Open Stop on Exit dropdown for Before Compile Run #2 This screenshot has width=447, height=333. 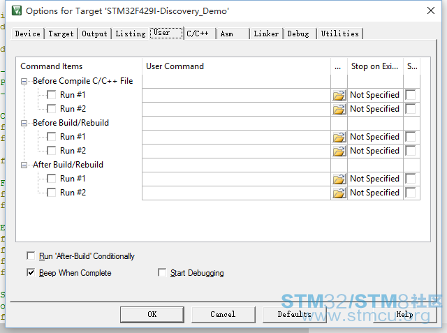point(375,109)
